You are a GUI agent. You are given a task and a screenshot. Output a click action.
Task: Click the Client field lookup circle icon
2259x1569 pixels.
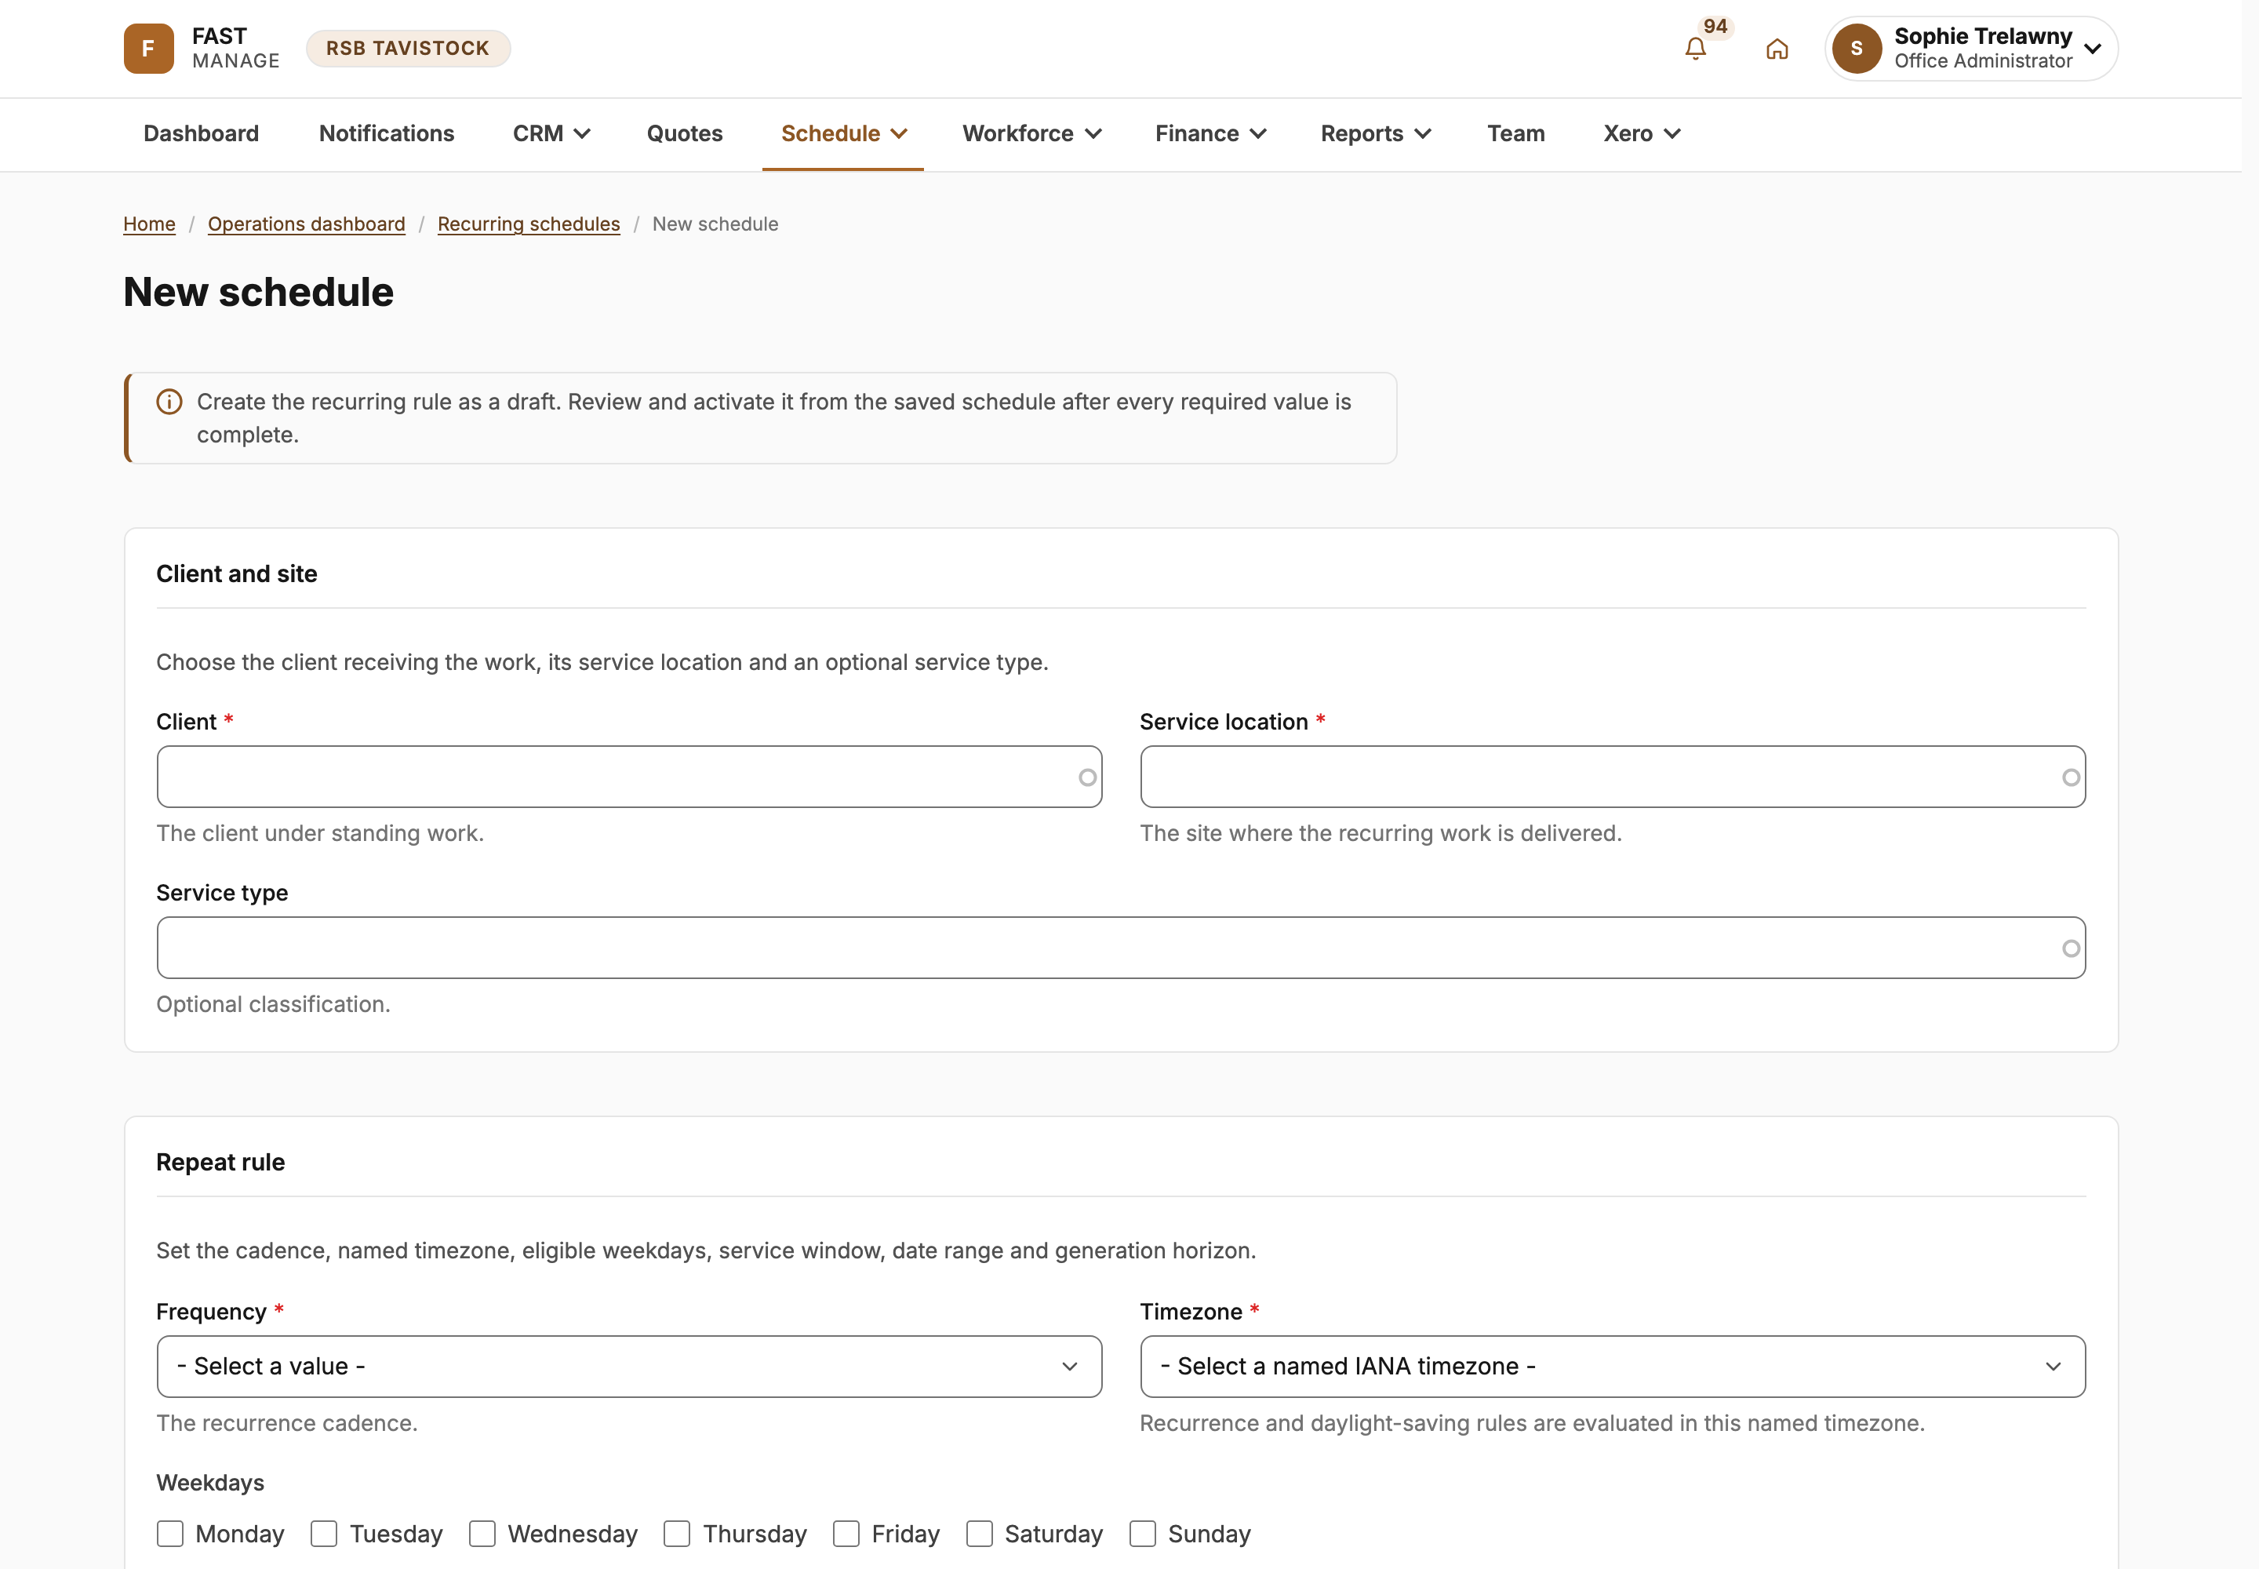[1086, 777]
